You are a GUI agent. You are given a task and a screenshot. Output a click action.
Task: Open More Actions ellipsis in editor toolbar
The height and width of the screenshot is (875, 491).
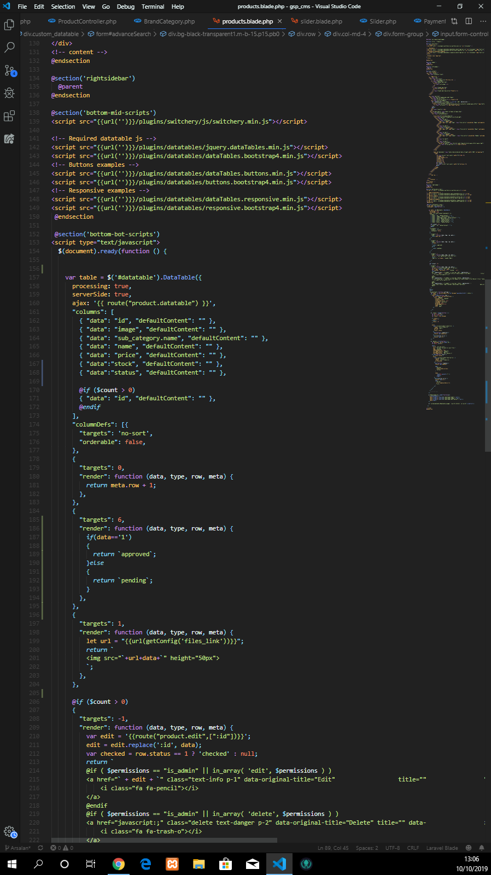483,21
